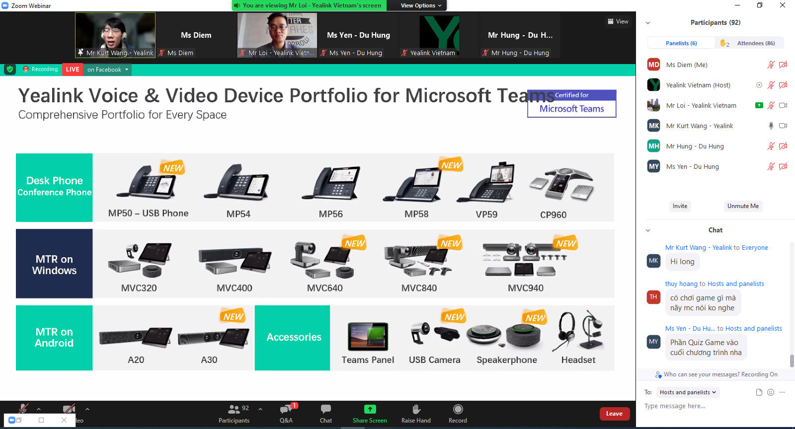The height and width of the screenshot is (429, 795).
Task: Click Mr Loi's camera icon in list
Action: point(783,105)
